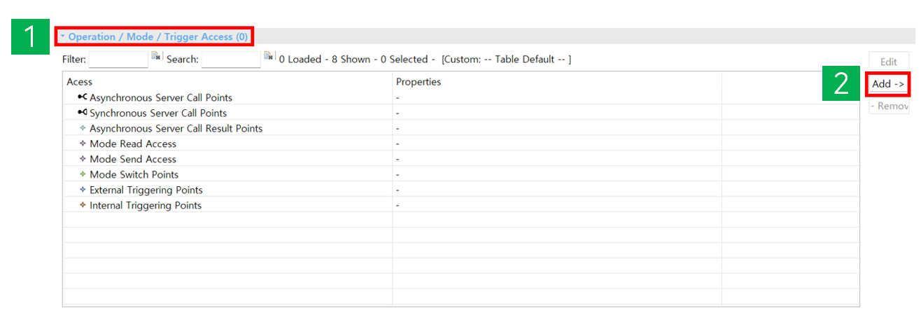Click inside the Filter text box
This screenshot has width=921, height=313.
[118, 60]
